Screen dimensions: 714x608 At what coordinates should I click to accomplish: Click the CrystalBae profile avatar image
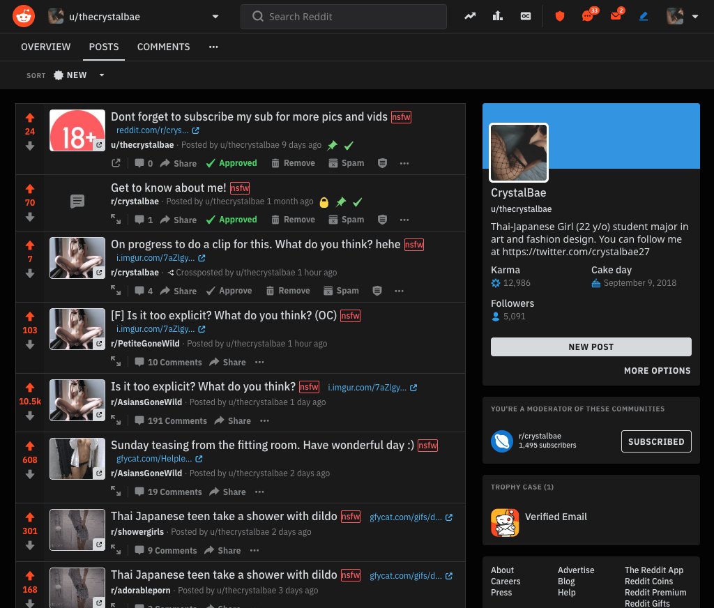(x=519, y=153)
